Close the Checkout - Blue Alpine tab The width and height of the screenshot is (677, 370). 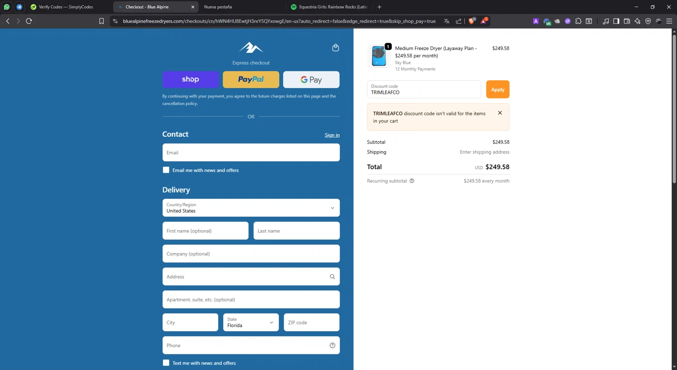tap(193, 7)
